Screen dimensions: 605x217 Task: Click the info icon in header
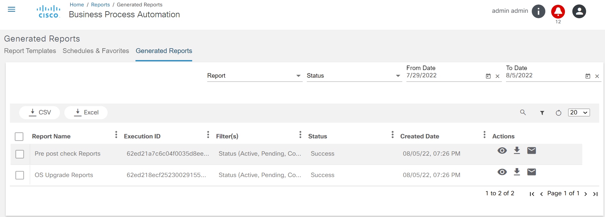[x=538, y=12]
